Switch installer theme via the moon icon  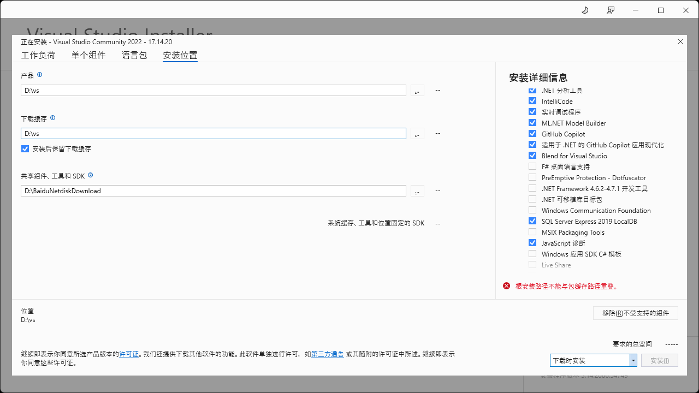tap(585, 10)
